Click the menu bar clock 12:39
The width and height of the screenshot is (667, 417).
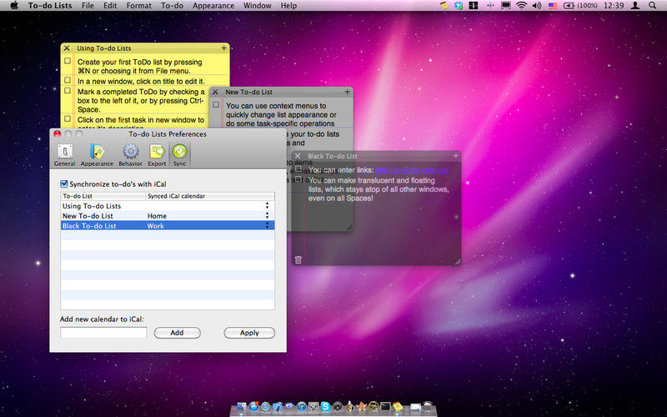(x=614, y=6)
